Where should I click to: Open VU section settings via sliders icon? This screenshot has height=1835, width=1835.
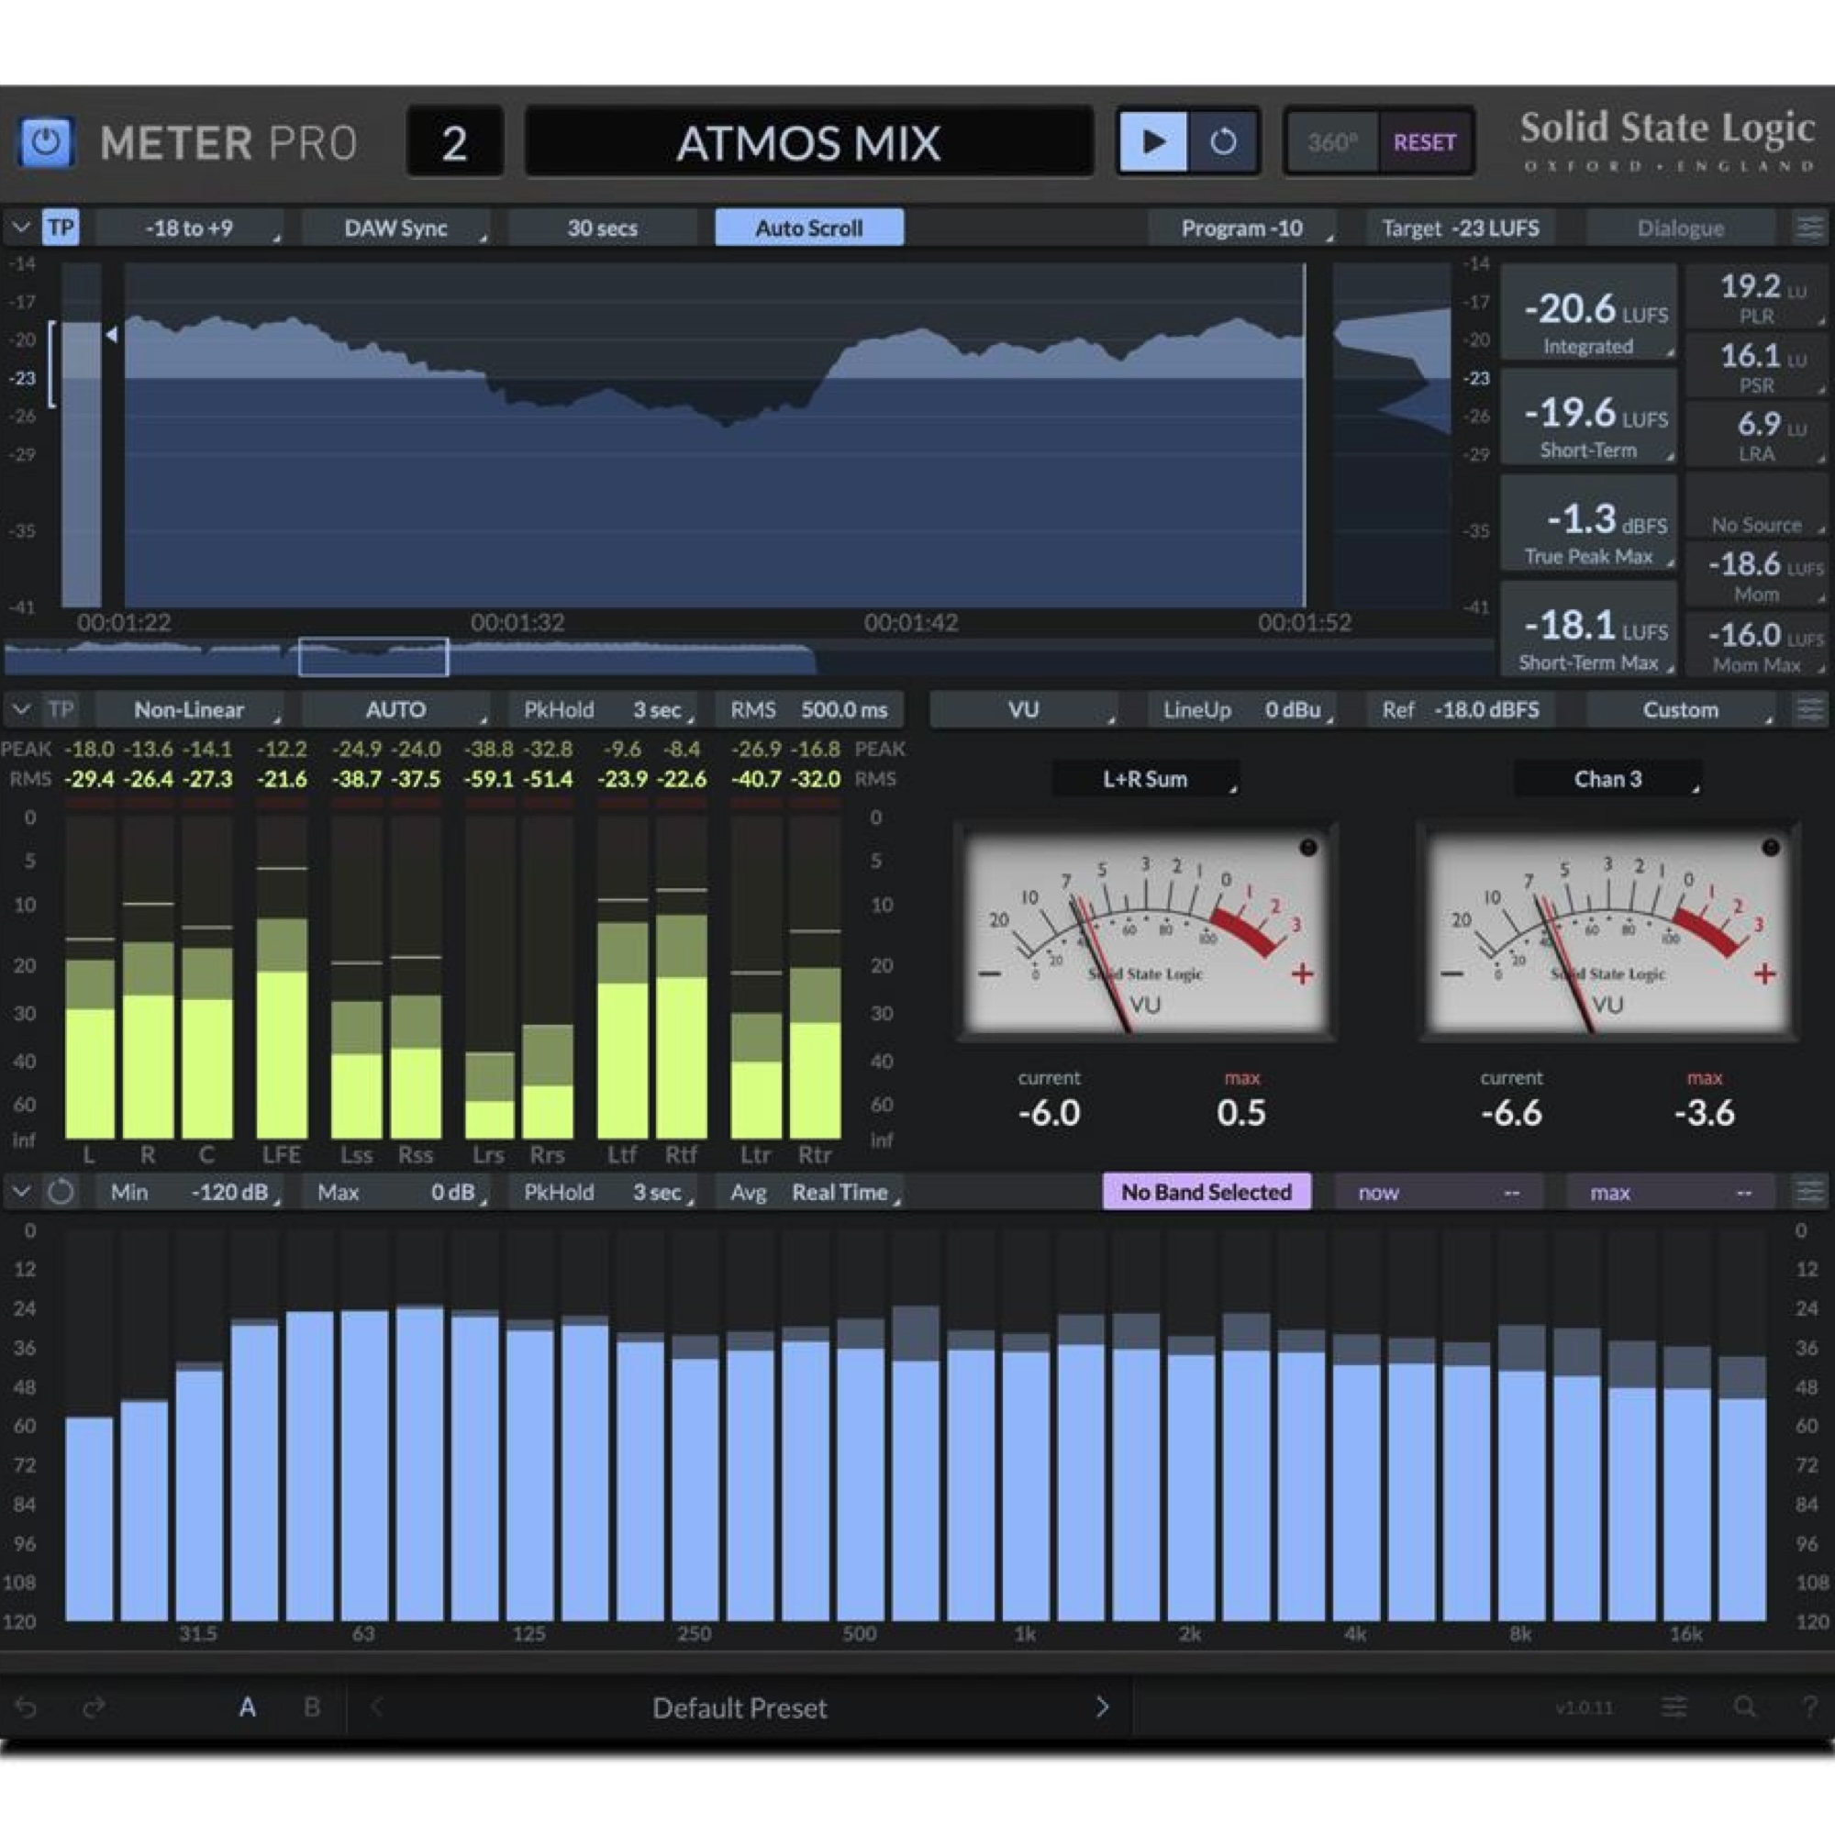1810,709
